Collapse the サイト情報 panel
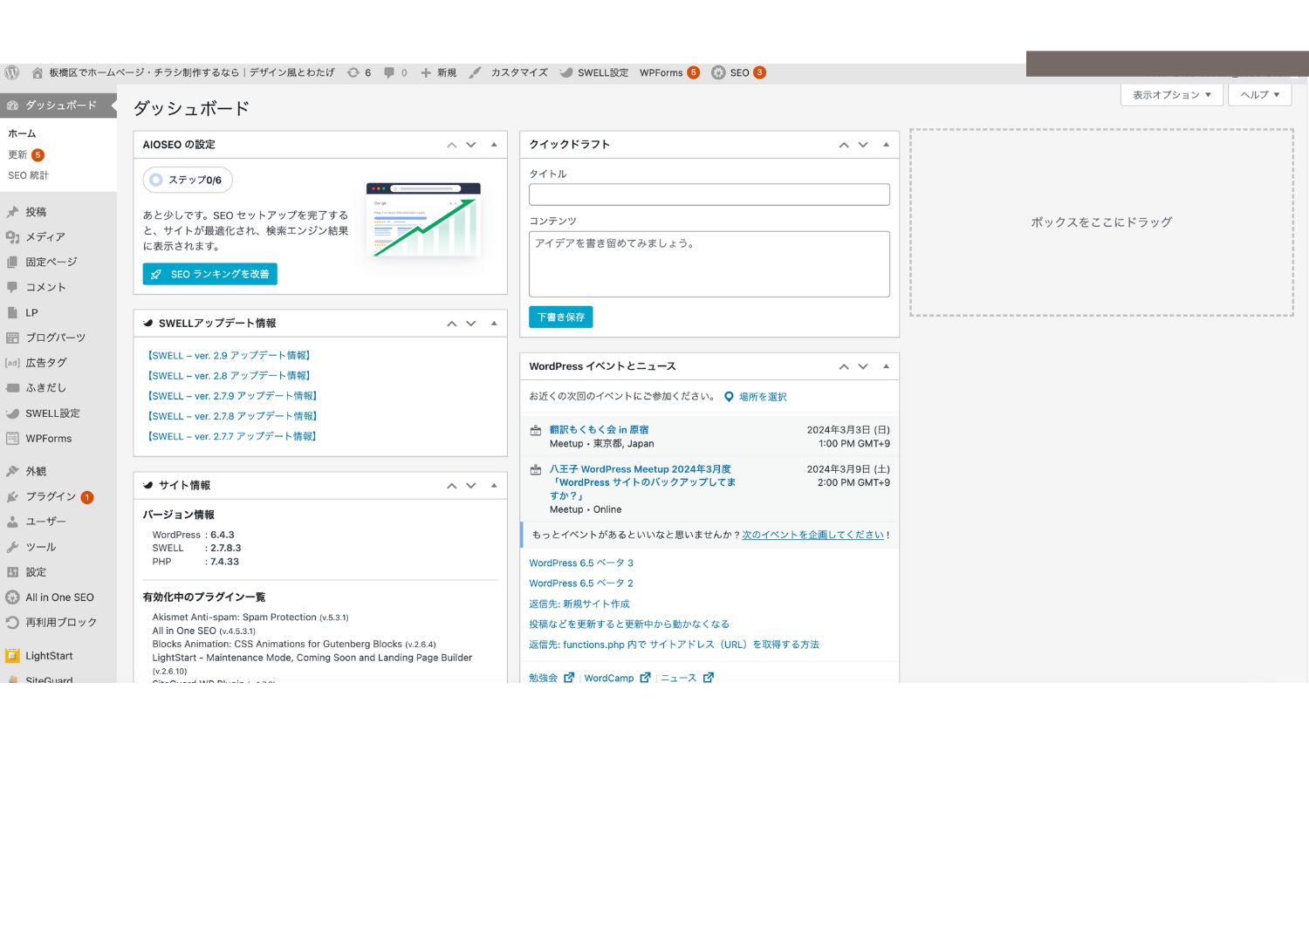 [x=494, y=486]
